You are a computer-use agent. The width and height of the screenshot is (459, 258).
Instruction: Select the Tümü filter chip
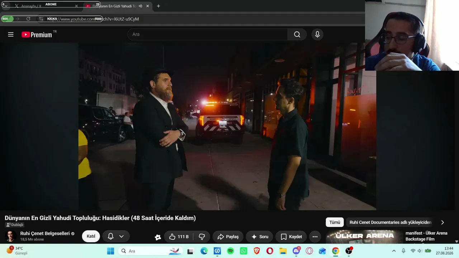335,222
